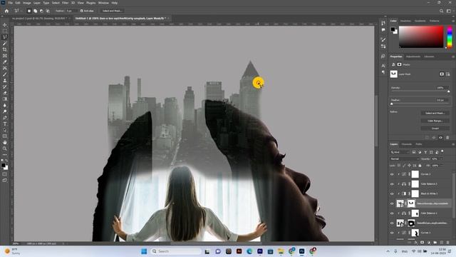Switch to the Channels tab
Image resolution: width=456 pixels, height=257 pixels.
click(x=407, y=144)
